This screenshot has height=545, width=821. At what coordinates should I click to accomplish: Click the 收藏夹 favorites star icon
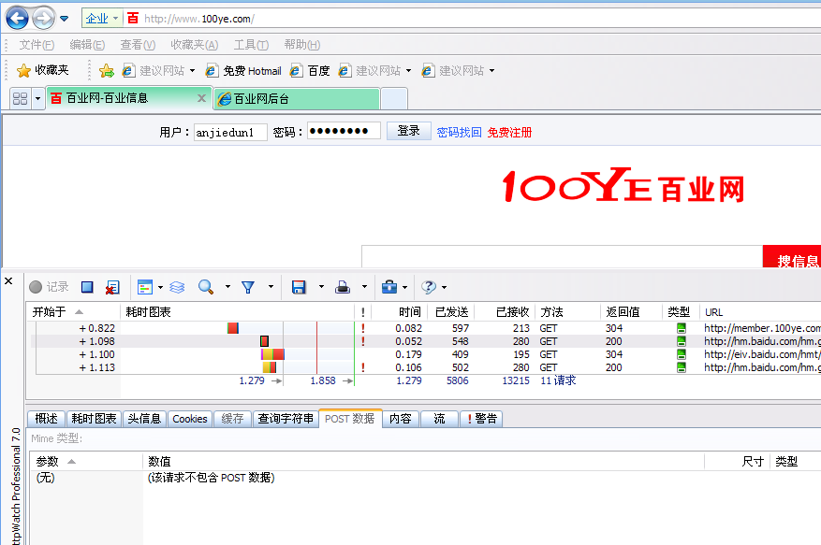26,68
